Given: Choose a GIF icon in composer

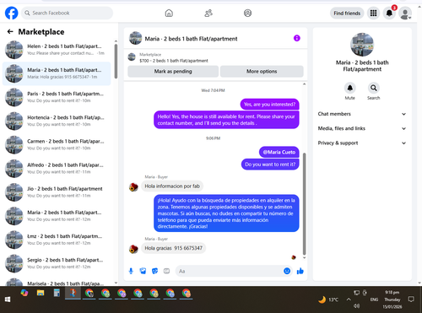Looking at the screenshot, I should pos(166,271).
